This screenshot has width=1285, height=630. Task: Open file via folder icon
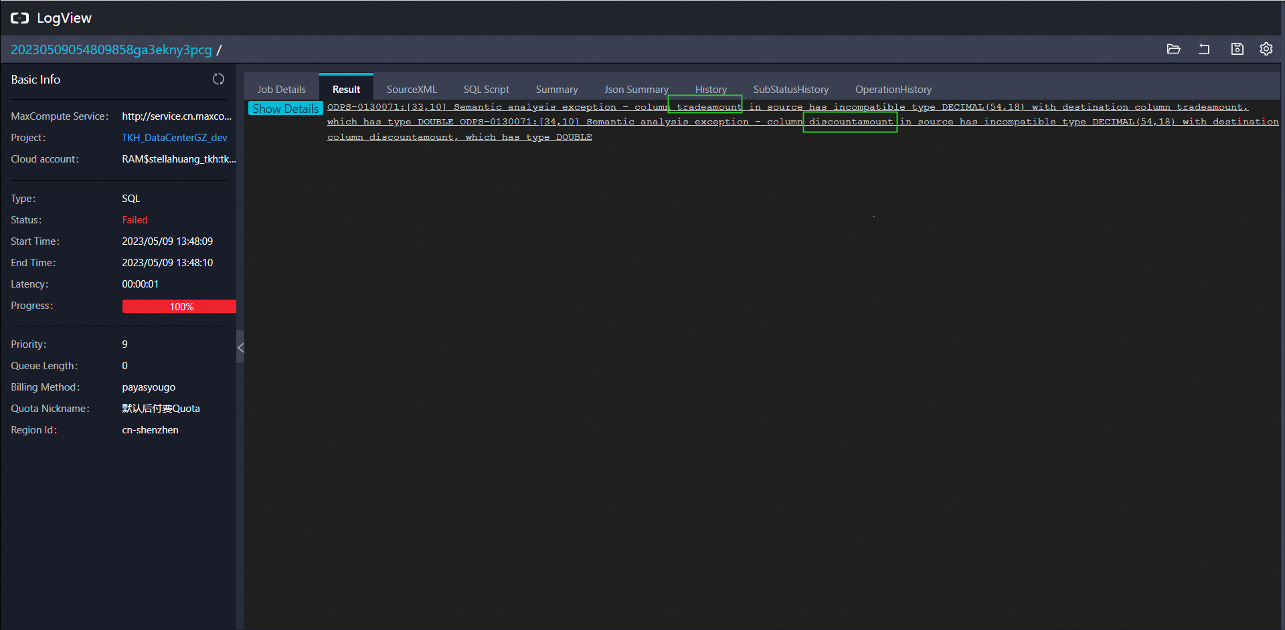pyautogui.click(x=1173, y=49)
